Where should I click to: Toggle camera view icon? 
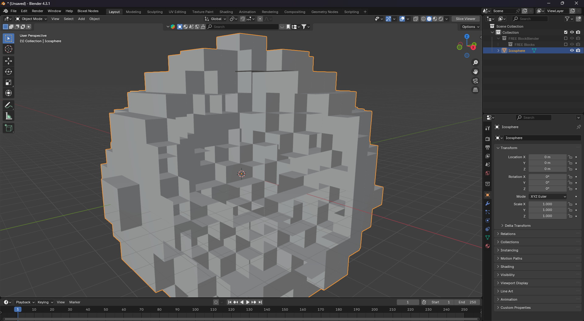tap(475, 81)
